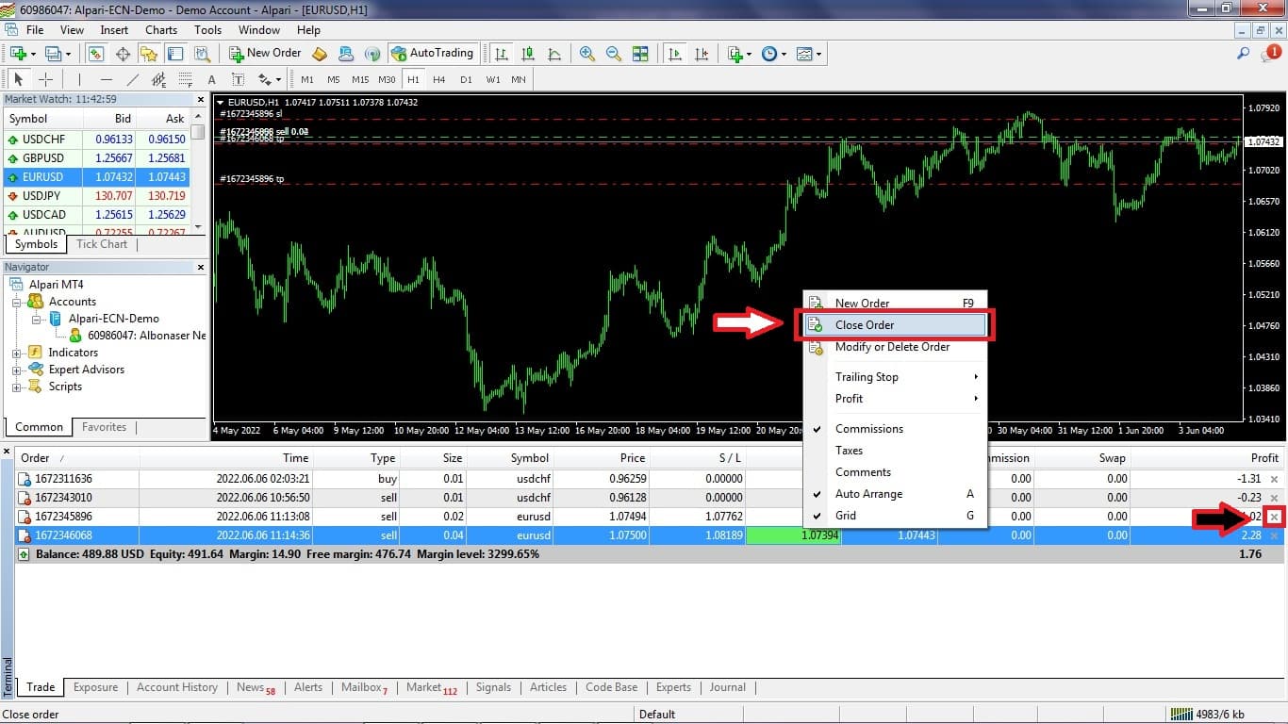1288x724 pixels.
Task: Select the equidistant channel tool
Action: (x=158, y=79)
